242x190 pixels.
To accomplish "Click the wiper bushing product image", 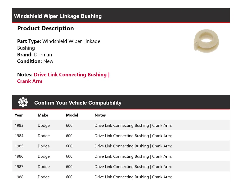I will [206, 42].
